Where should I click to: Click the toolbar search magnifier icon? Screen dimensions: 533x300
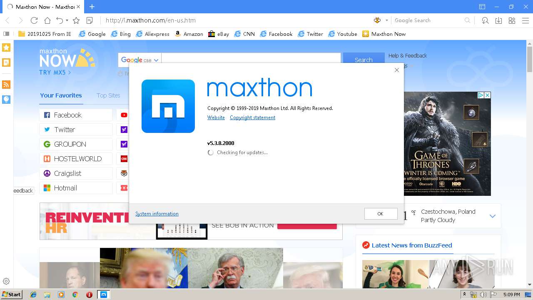tap(467, 20)
